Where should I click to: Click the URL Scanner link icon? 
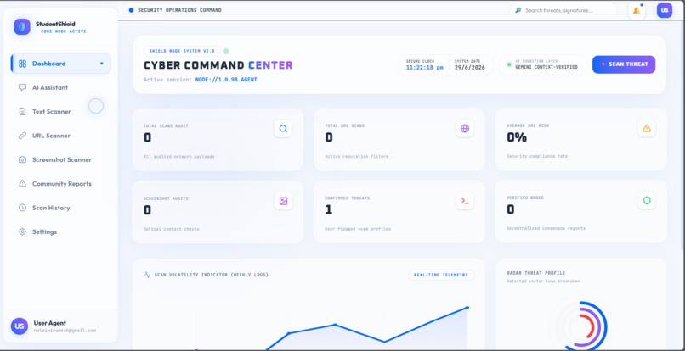tap(22, 136)
